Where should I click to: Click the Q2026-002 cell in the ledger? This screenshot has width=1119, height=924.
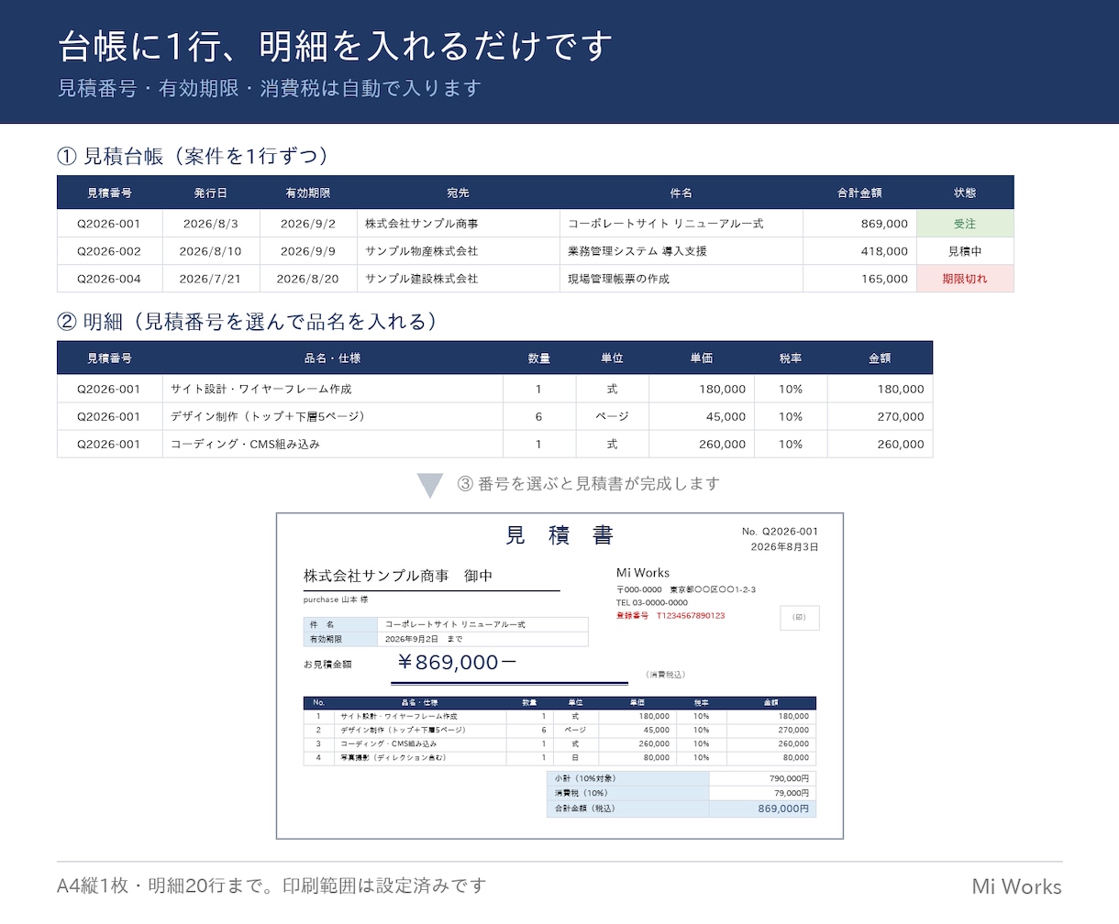[x=109, y=251]
